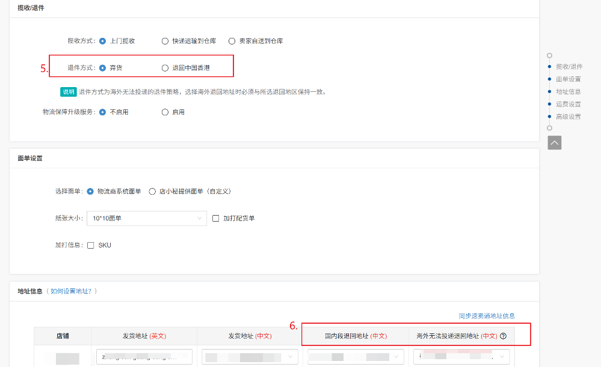The image size is (601, 367).
Task: Select 上门揽收 pickup method
Action: tap(102, 41)
